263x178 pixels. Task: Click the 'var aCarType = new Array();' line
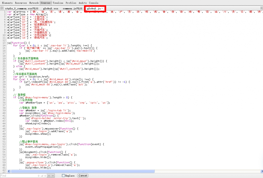(27, 14)
